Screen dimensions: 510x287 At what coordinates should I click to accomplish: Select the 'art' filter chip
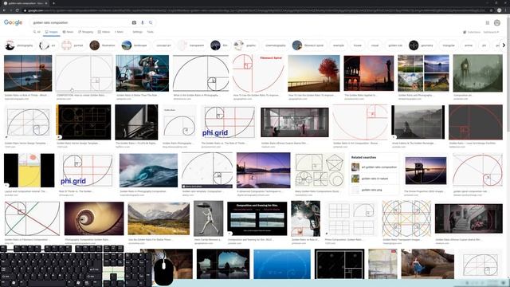click(x=48, y=45)
